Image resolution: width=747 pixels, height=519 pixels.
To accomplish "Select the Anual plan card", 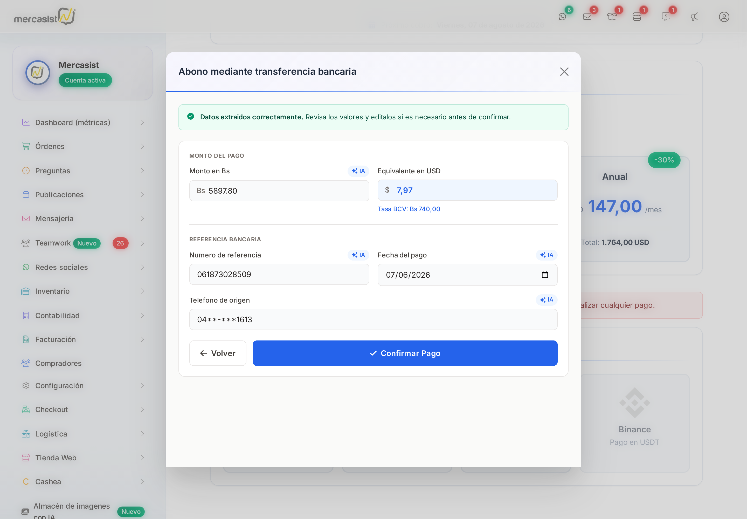I will point(634,209).
